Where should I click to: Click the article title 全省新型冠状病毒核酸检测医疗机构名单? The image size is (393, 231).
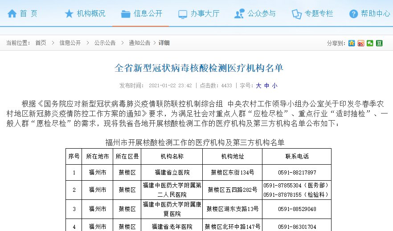coord(199,68)
